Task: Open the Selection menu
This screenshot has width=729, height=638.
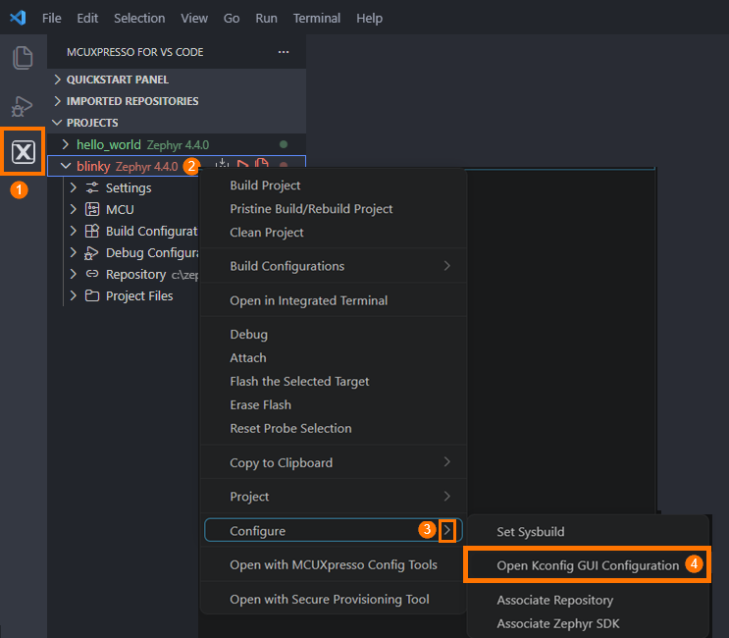Action: pos(139,18)
